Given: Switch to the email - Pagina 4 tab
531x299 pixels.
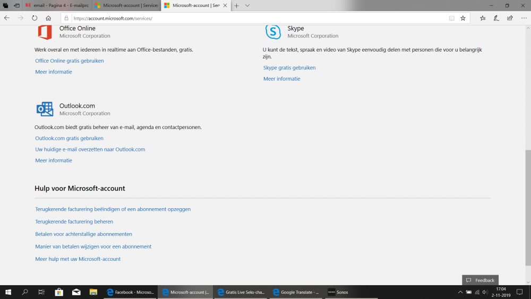Looking at the screenshot, I should 57,5.
